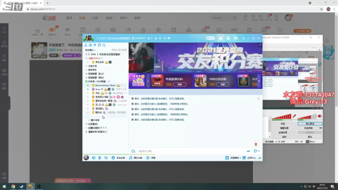Click the location pin icon above the channel list

click(x=95, y=45)
